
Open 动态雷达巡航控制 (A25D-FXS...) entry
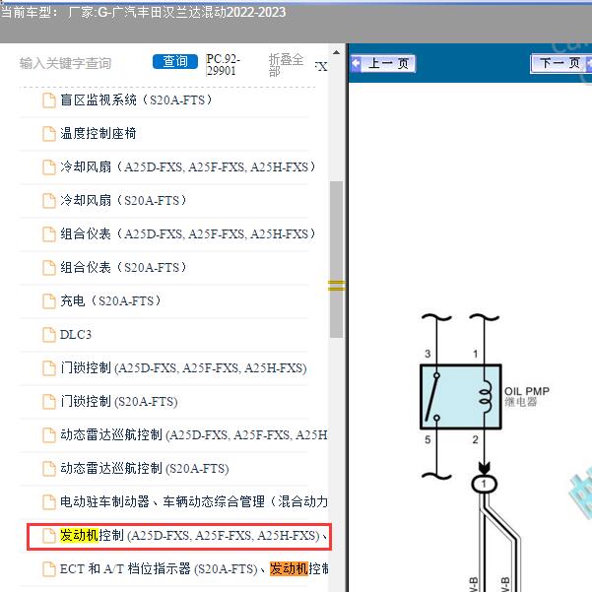(x=194, y=435)
